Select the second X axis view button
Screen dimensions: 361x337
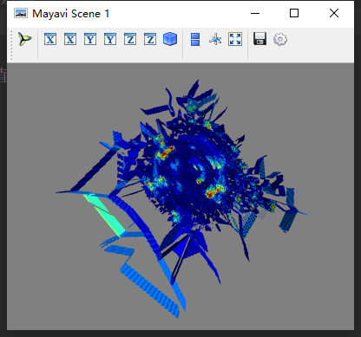pos(70,39)
